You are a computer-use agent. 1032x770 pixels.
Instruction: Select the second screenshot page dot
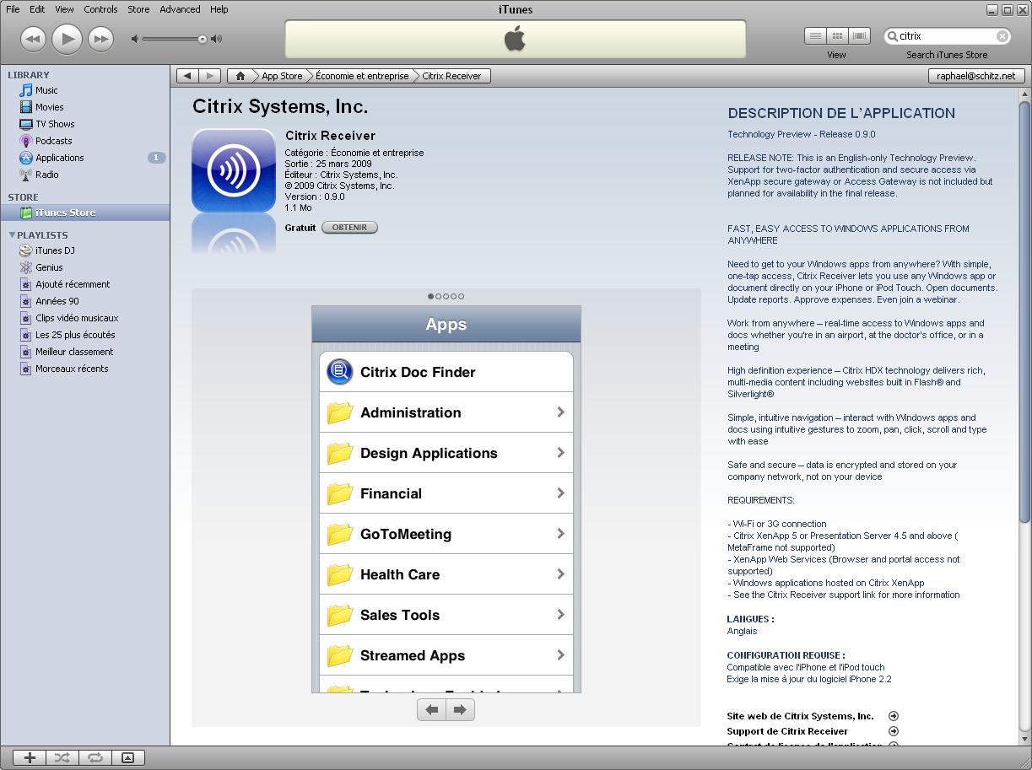pyautogui.click(x=439, y=296)
